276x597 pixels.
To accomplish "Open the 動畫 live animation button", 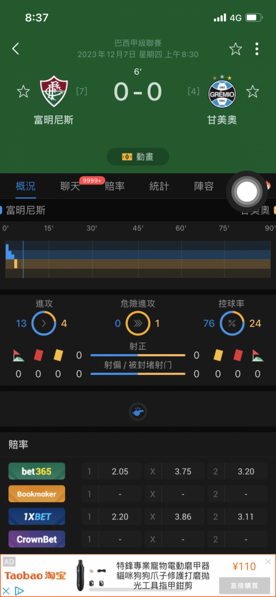I will pyautogui.click(x=138, y=156).
